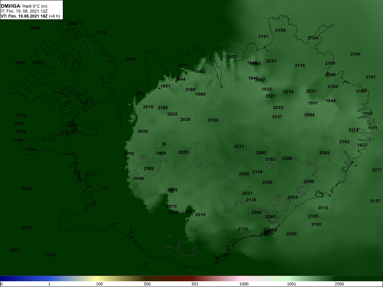Click the map value 2199
The height and width of the screenshot is (287, 383).
(213, 120)
